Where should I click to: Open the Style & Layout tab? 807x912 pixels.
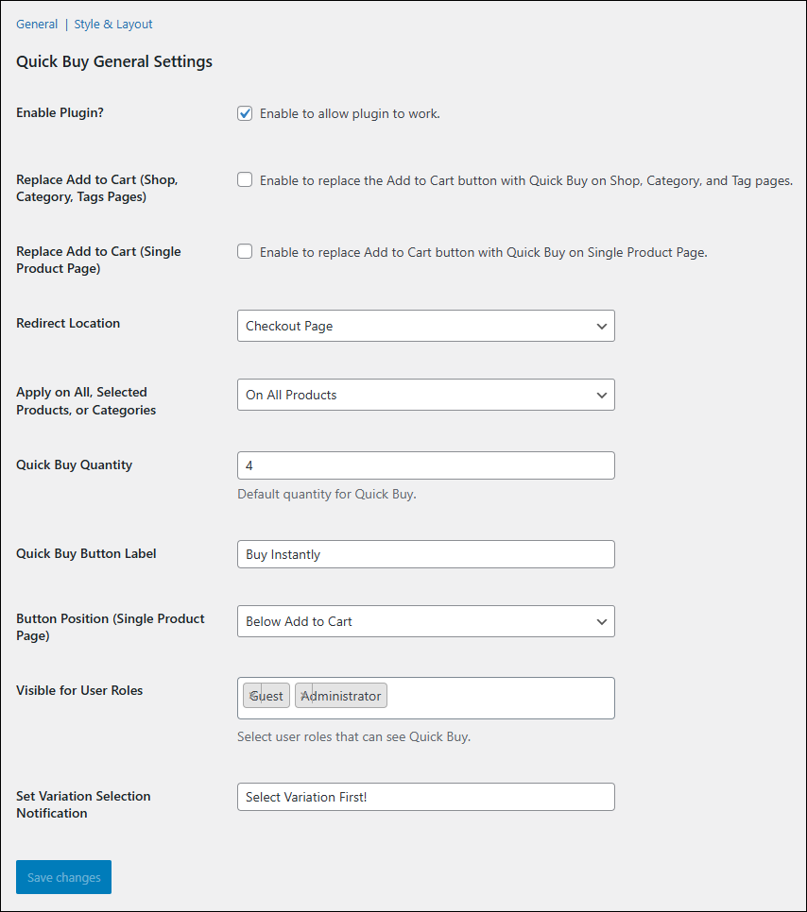[x=113, y=25]
